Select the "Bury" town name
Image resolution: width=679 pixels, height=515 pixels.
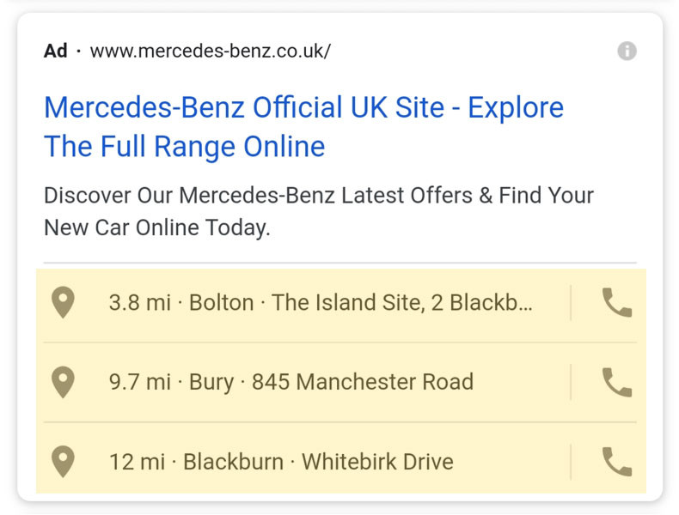click(x=211, y=382)
